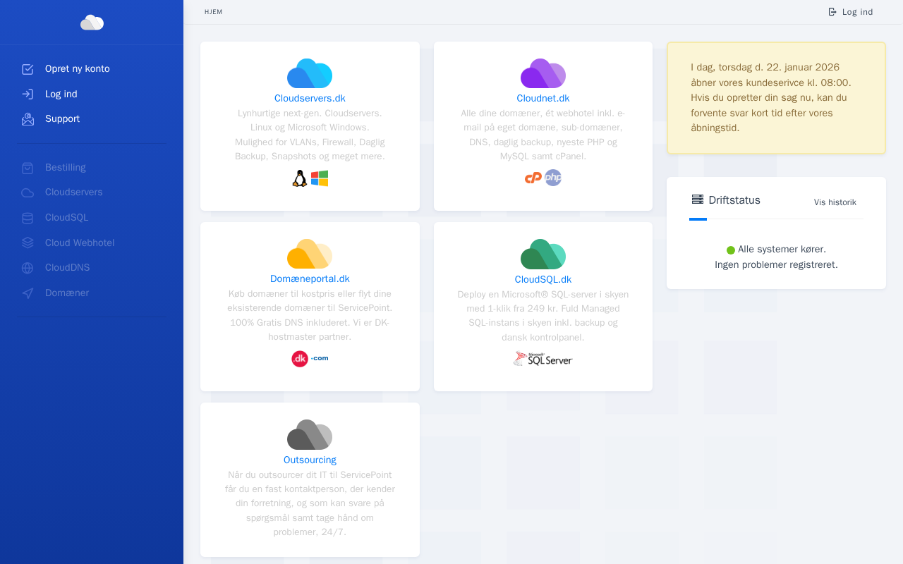The image size is (903, 564).
Task: Click the gray Outsourcing cloud logo
Action: tap(310, 434)
